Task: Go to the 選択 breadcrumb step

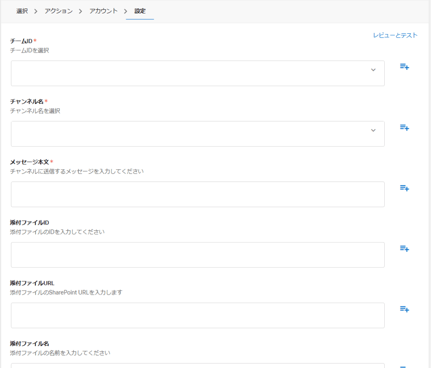Action: [22, 11]
